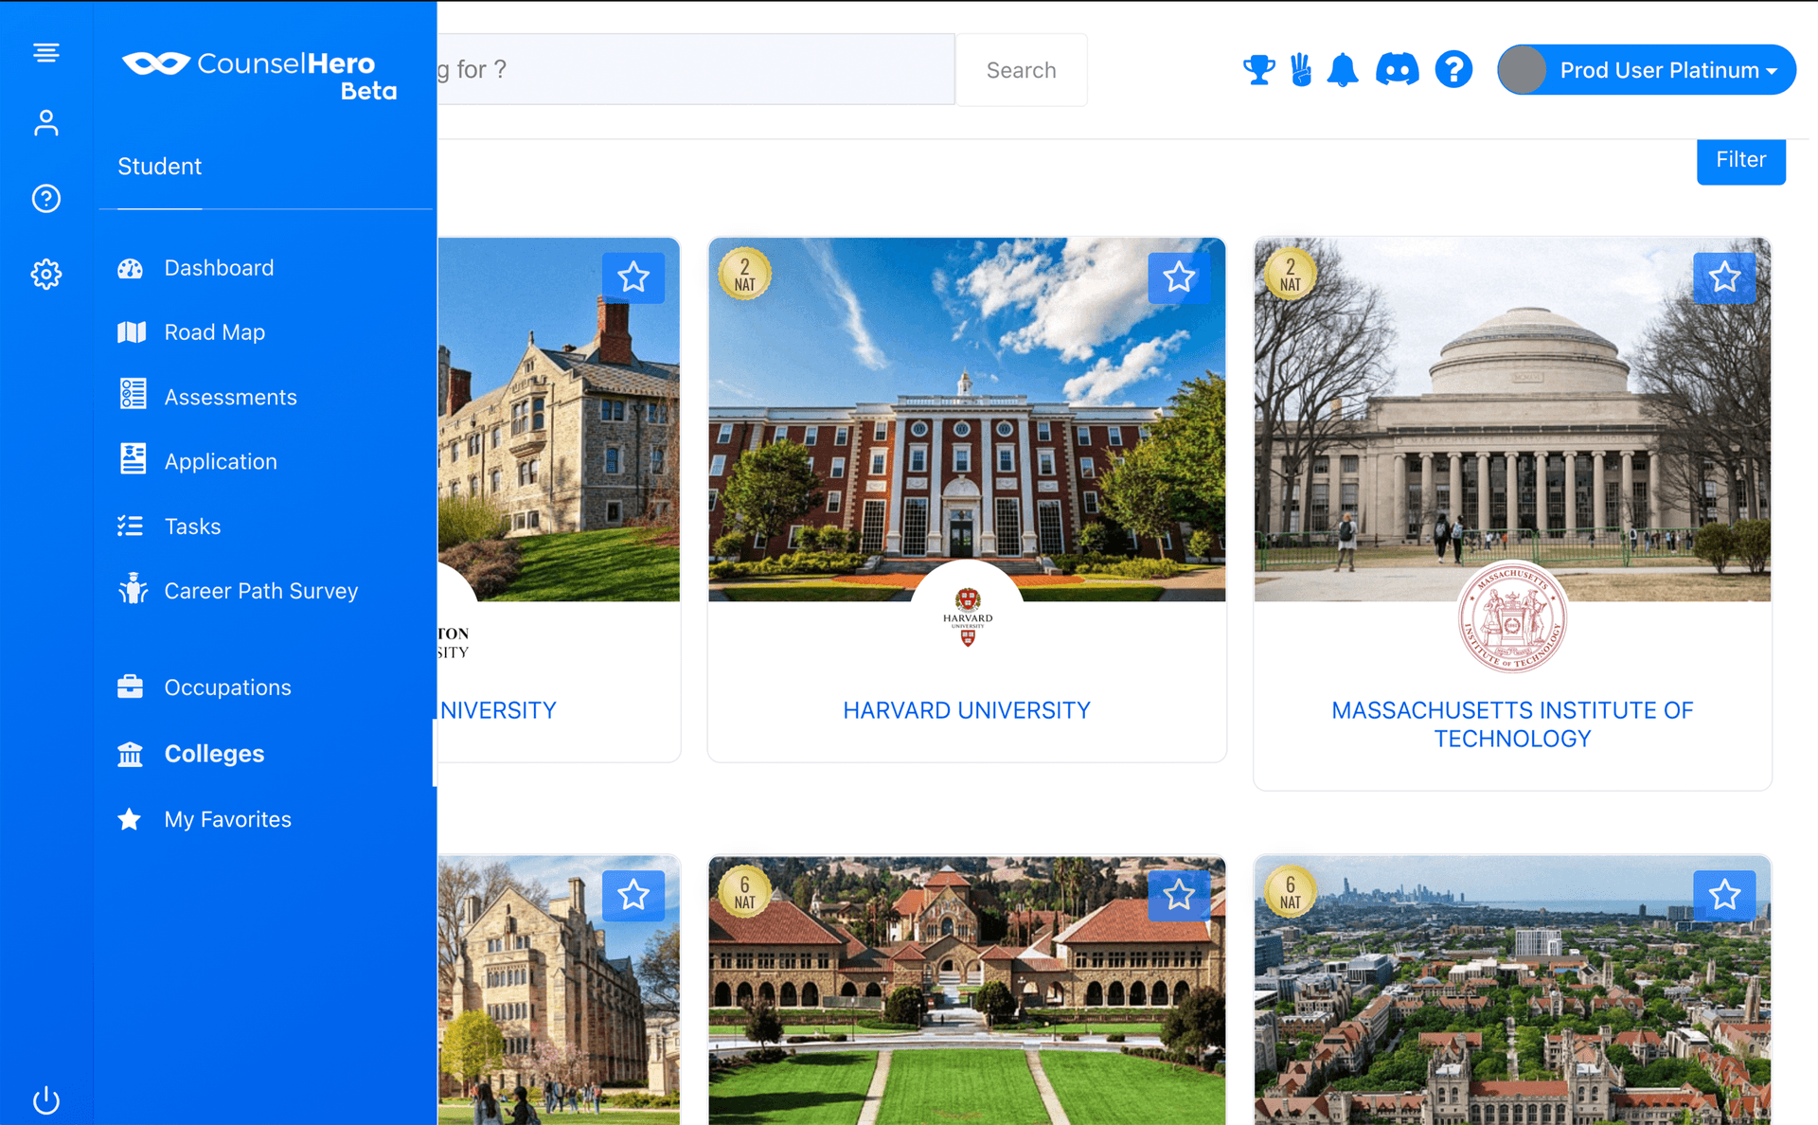Open the profile icon in the left rail
This screenshot has width=1818, height=1125.
46,123
